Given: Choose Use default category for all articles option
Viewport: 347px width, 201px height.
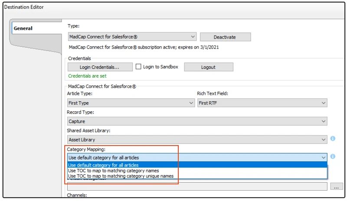Looking at the screenshot, I should click(197, 165).
